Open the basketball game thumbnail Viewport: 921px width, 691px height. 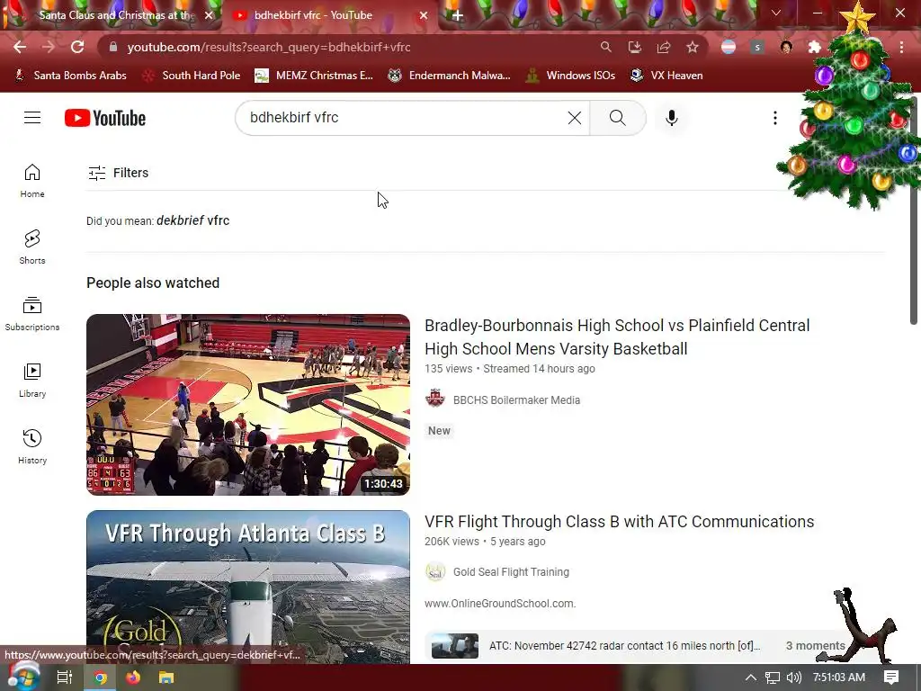pyautogui.click(x=248, y=405)
